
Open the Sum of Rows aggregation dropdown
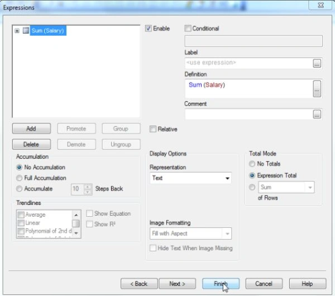[x=286, y=188]
